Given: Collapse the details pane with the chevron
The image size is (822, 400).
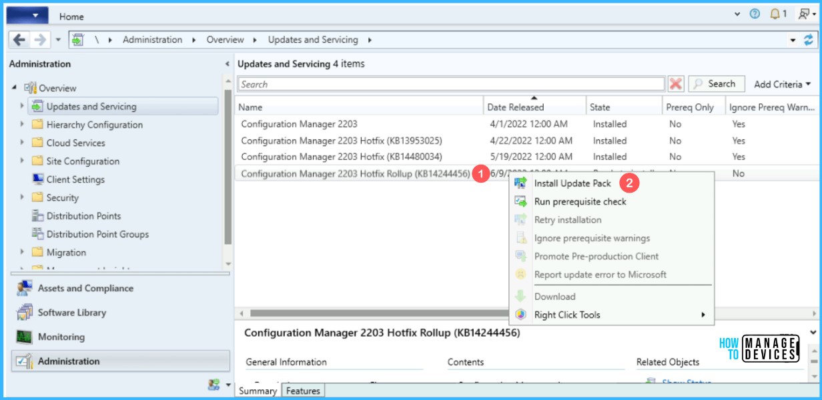Looking at the screenshot, I should (813, 331).
